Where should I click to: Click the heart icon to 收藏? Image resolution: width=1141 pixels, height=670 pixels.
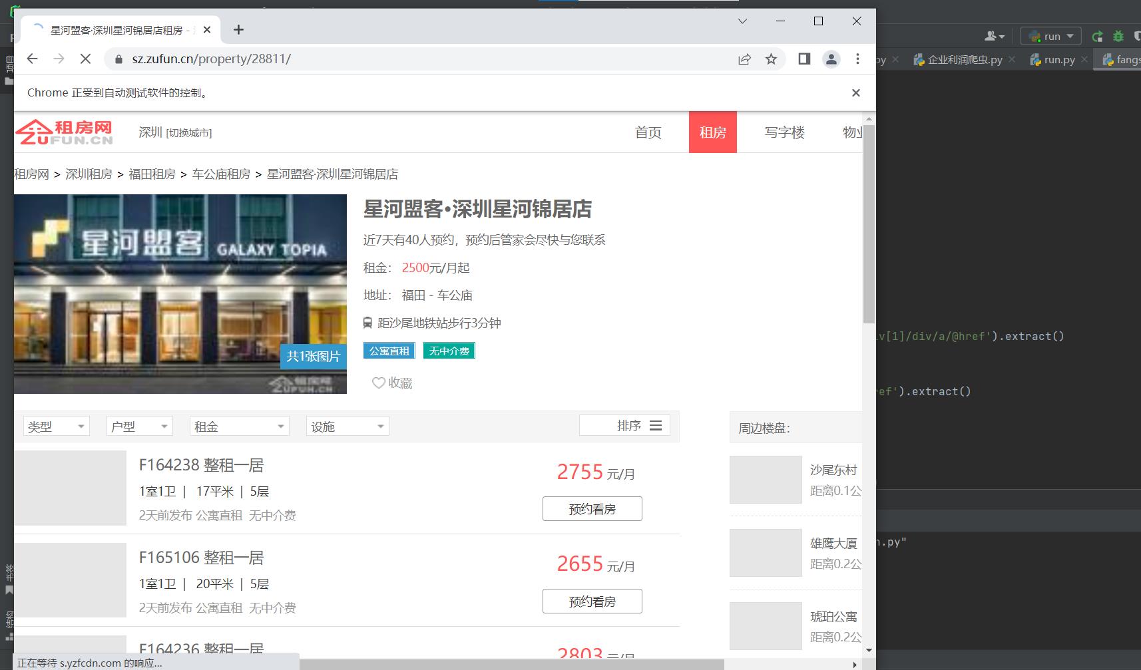click(378, 383)
